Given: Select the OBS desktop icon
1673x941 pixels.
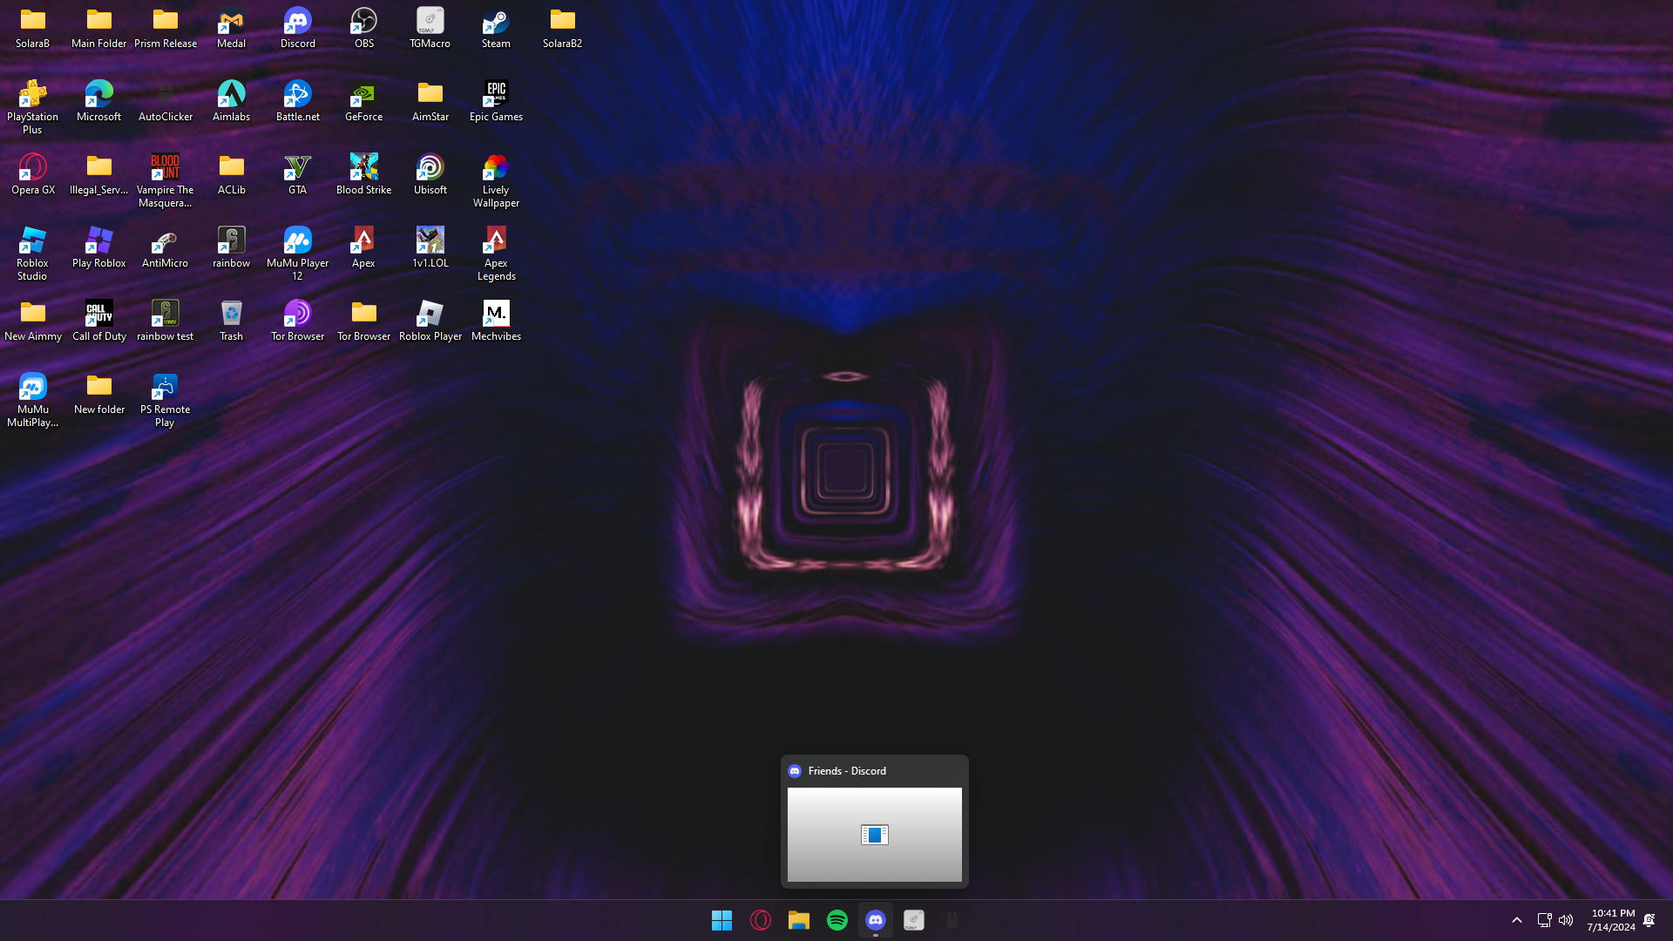Looking at the screenshot, I should click(363, 27).
